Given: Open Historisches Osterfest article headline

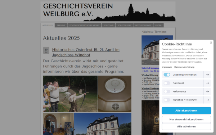Looking at the screenshot, I should click(86, 52).
